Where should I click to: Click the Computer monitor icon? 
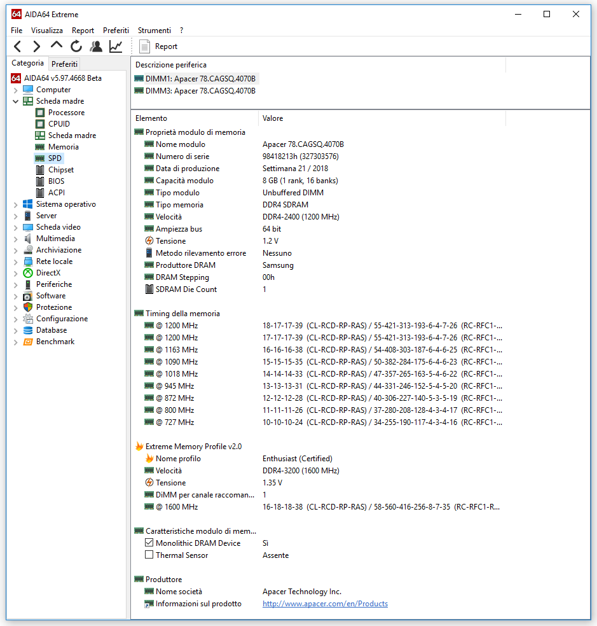click(x=28, y=90)
